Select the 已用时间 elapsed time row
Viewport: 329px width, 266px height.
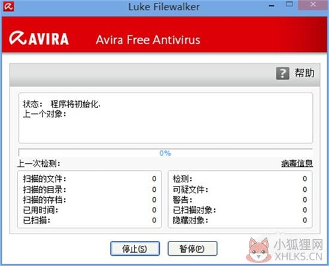[x=90, y=210]
